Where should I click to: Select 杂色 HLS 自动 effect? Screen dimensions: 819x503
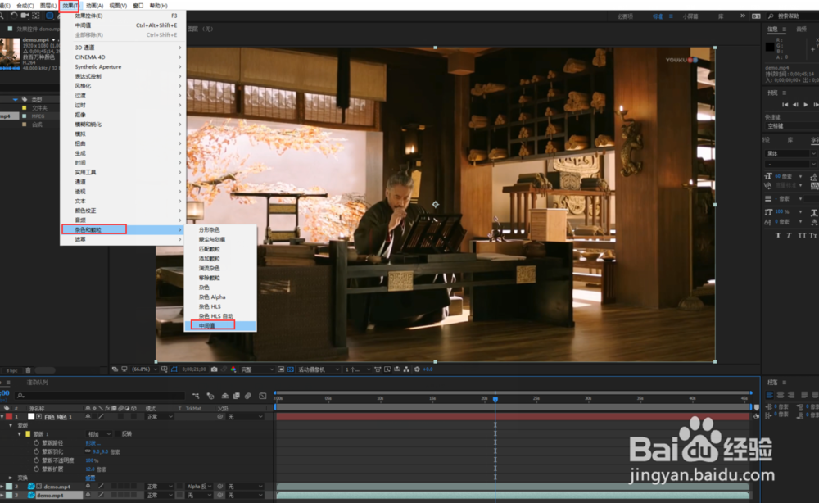[x=219, y=316]
